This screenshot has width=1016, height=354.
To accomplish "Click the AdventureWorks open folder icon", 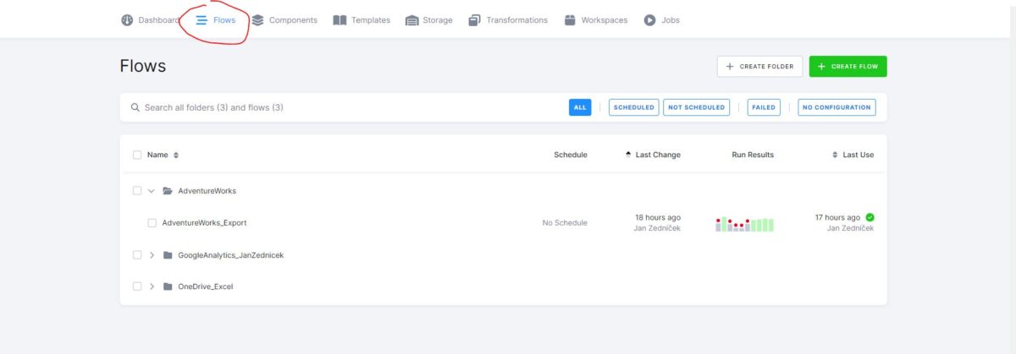I will (x=168, y=191).
